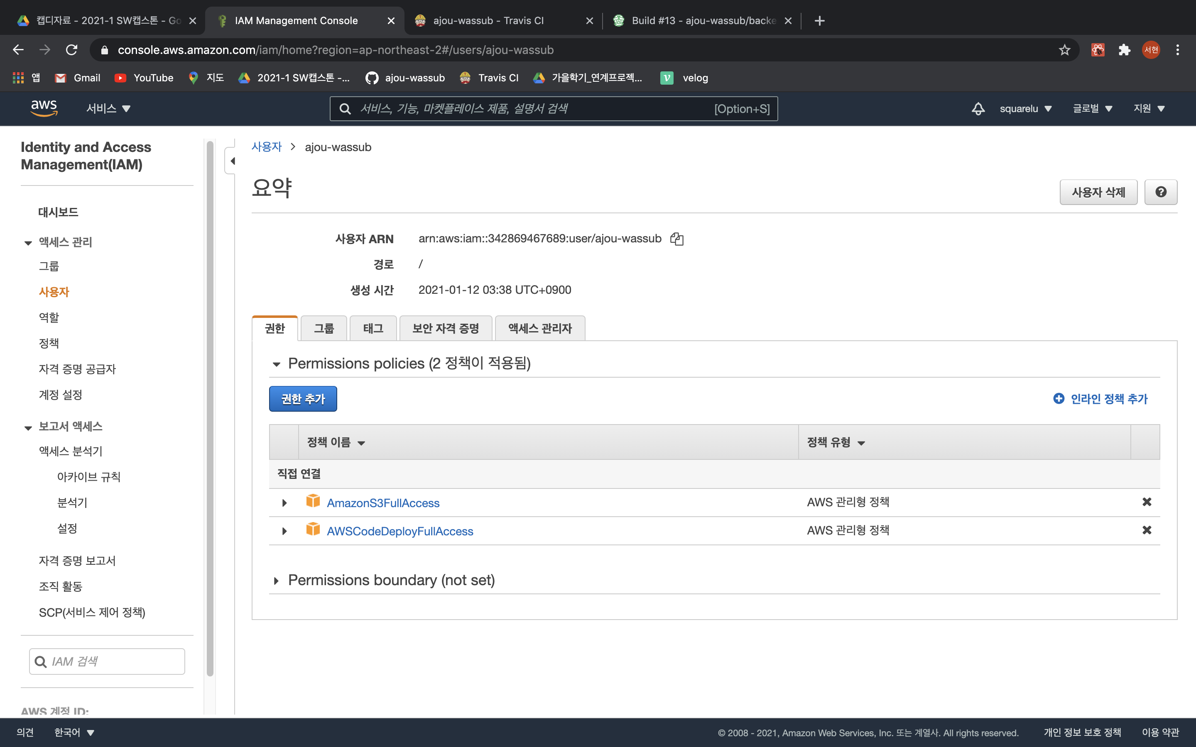Click the browser back arrow

[x=18, y=50]
